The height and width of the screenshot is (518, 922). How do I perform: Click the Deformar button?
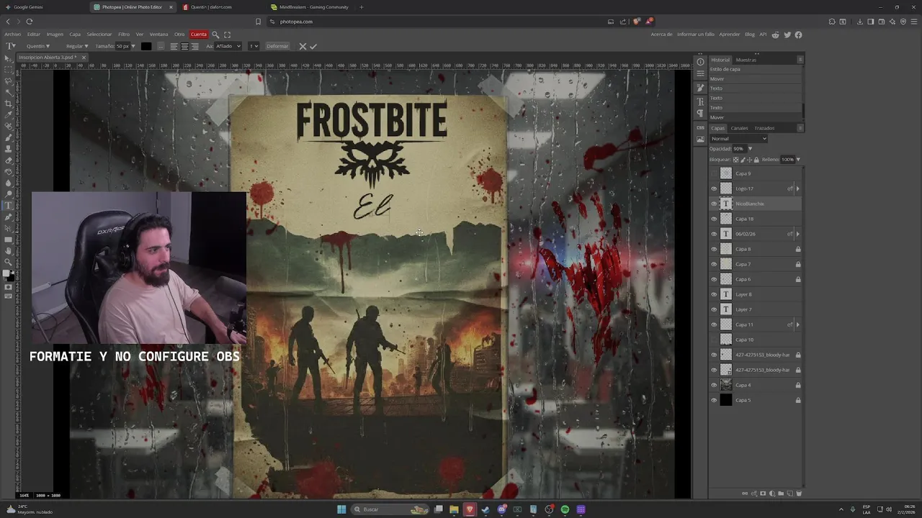pyautogui.click(x=277, y=46)
